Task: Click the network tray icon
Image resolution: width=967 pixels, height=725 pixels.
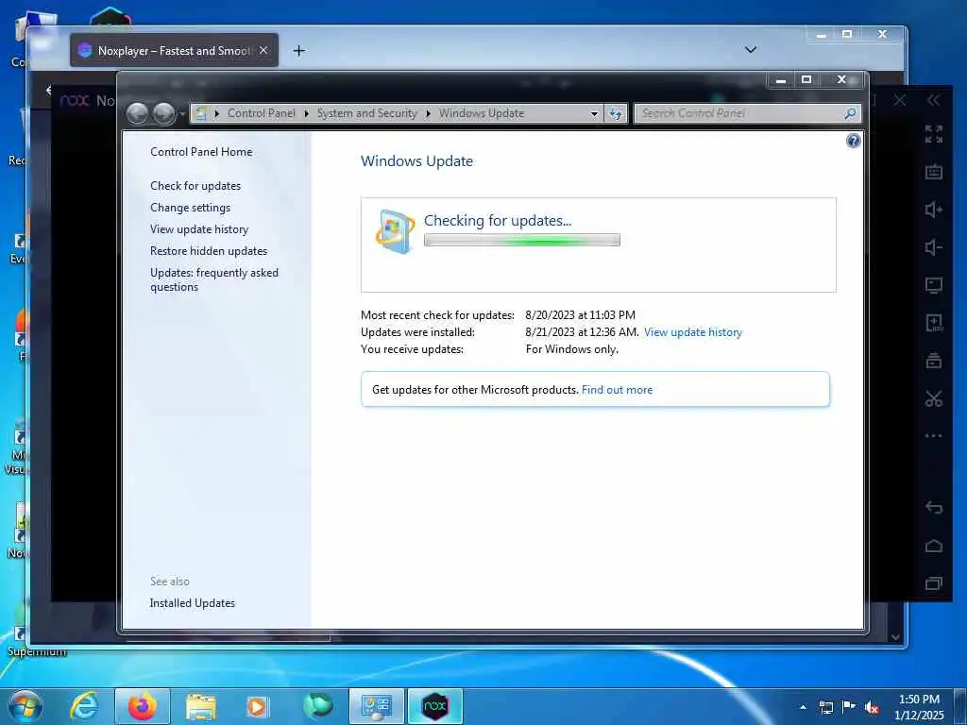Action: (x=825, y=707)
